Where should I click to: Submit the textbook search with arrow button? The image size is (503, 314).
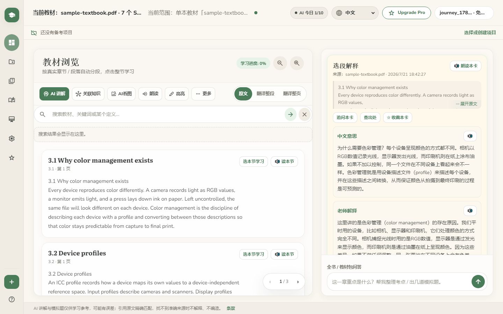click(291, 114)
